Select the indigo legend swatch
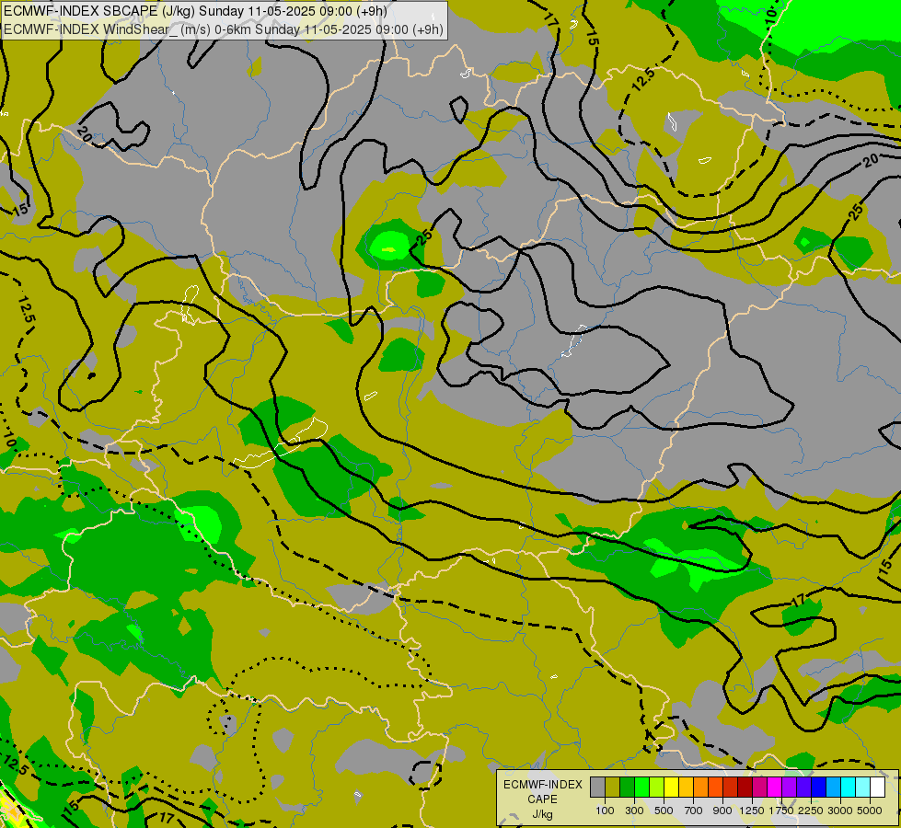901x828 pixels. pos(803,788)
